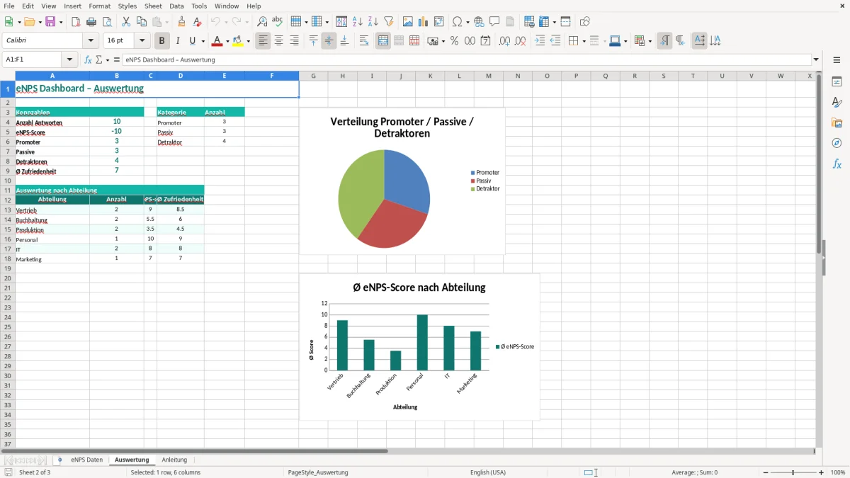Open the Save button dropdown arrow
This screenshot has width=850, height=478.
tap(61, 22)
